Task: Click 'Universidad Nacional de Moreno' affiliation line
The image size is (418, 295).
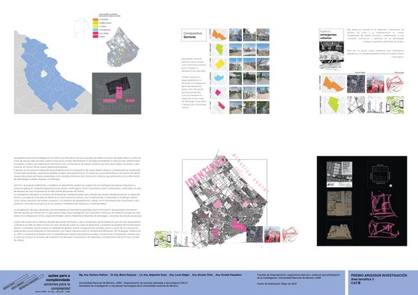Action: pyautogui.click(x=133, y=282)
